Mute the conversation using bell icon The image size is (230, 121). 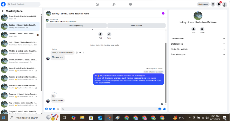pos(193,29)
